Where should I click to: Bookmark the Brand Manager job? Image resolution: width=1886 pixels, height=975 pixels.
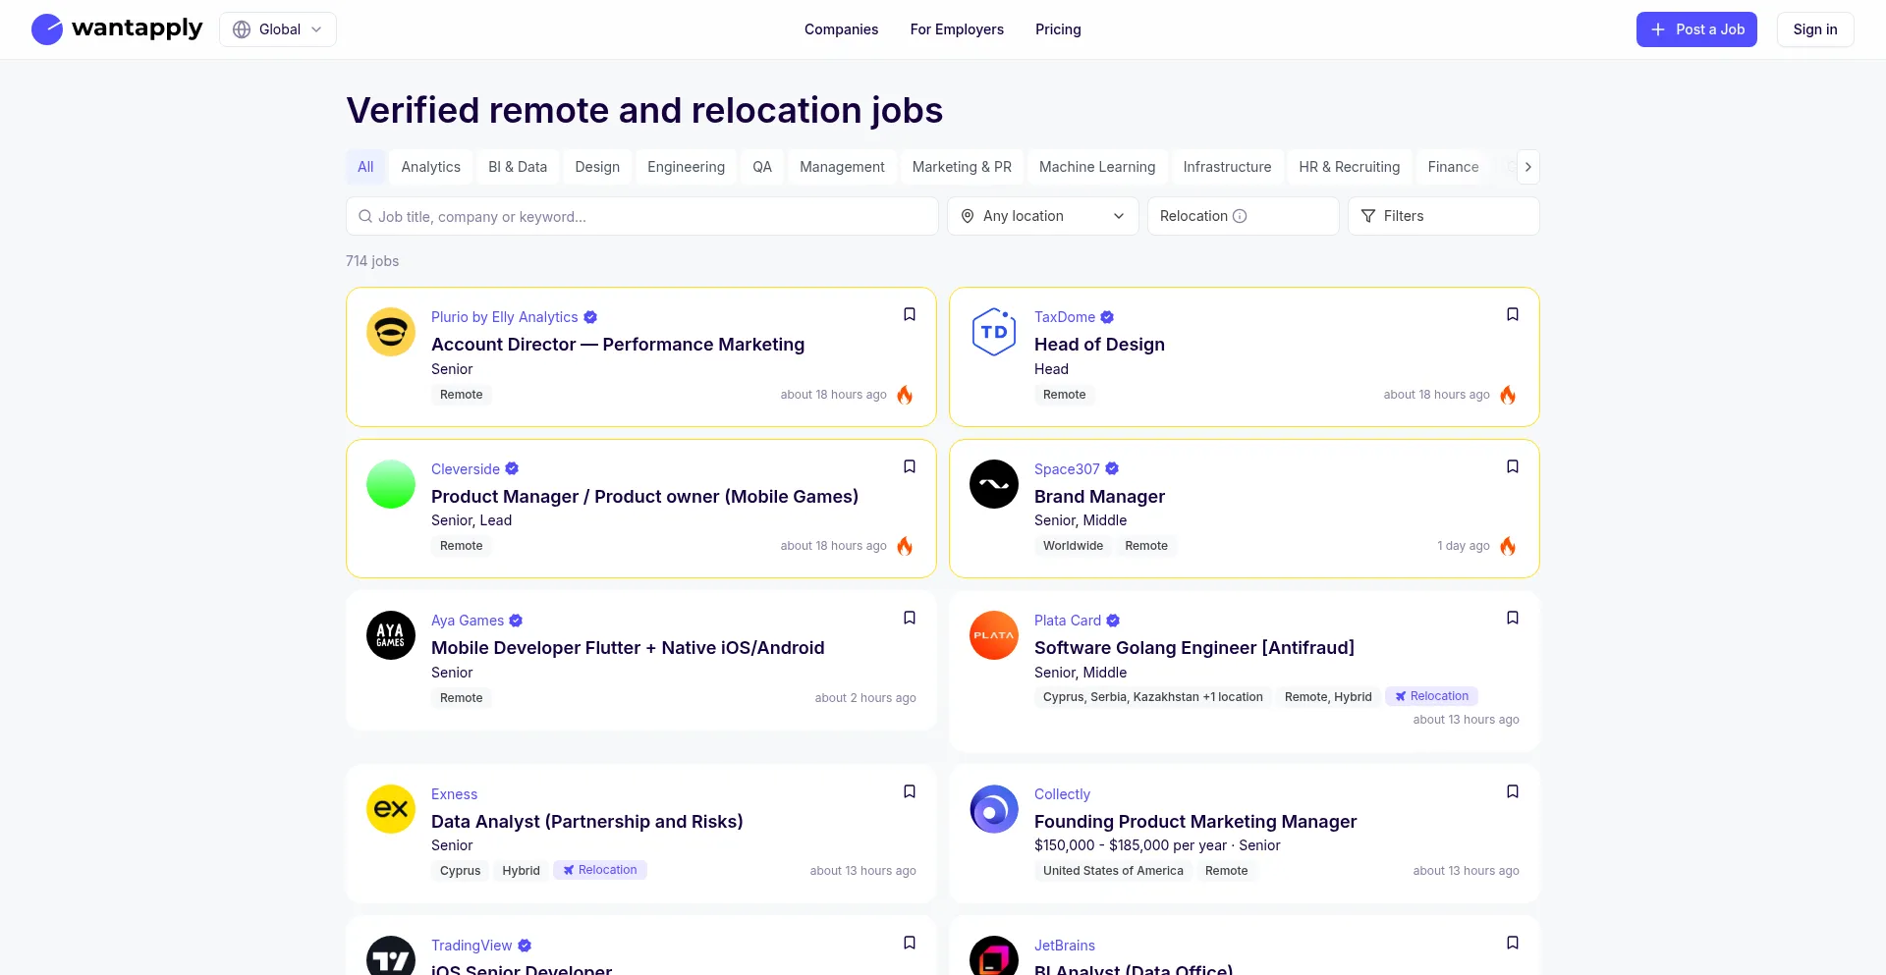[1513, 466]
